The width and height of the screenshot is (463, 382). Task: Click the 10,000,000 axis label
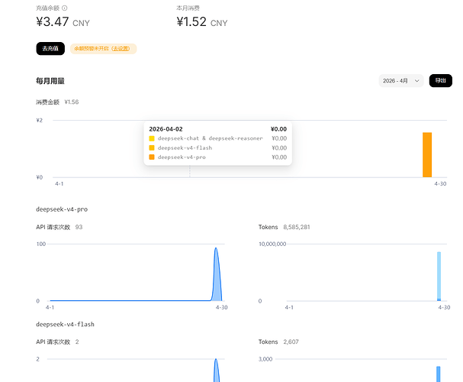pyautogui.click(x=272, y=244)
